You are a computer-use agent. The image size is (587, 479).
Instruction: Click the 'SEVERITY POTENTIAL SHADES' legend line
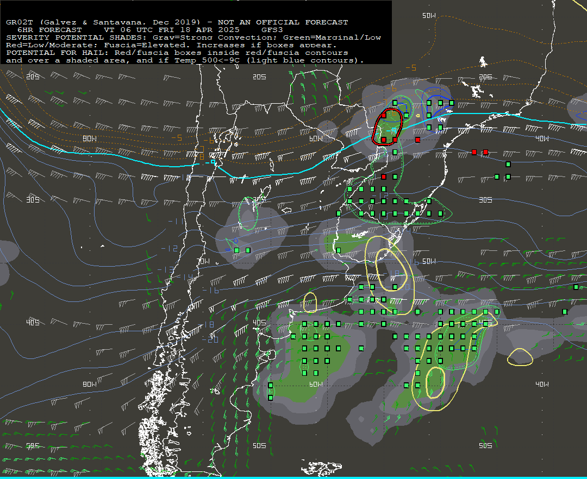[193, 37]
